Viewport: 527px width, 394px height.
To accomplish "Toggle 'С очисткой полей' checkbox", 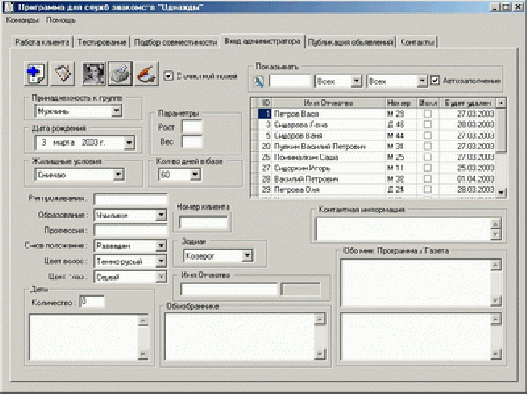I will coord(168,76).
